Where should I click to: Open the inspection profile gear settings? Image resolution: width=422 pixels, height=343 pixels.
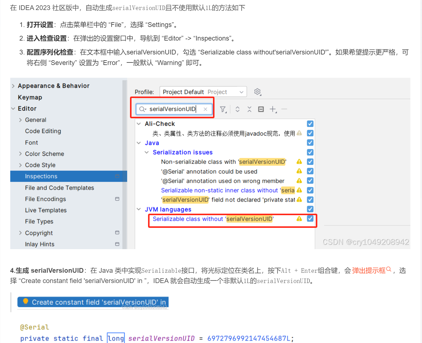click(258, 92)
